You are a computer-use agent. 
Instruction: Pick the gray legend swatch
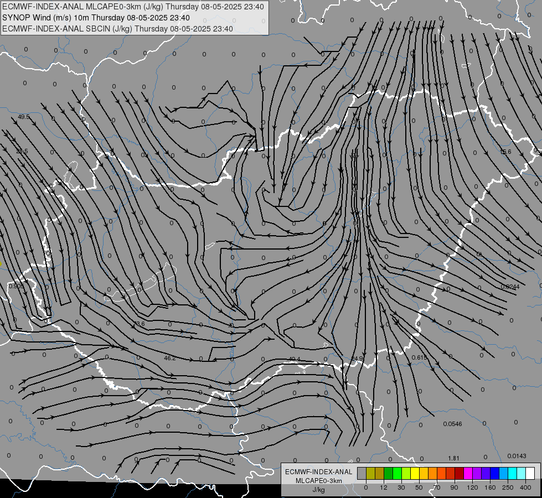click(362, 474)
